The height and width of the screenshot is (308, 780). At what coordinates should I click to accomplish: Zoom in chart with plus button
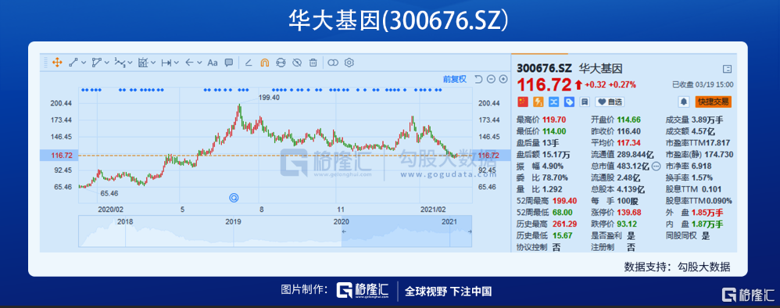point(503,79)
